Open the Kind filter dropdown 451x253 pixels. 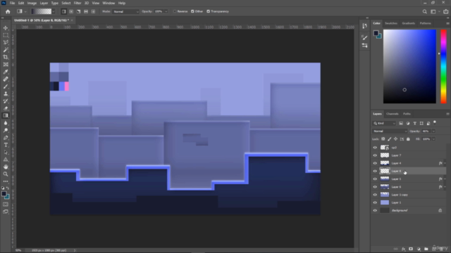385,124
